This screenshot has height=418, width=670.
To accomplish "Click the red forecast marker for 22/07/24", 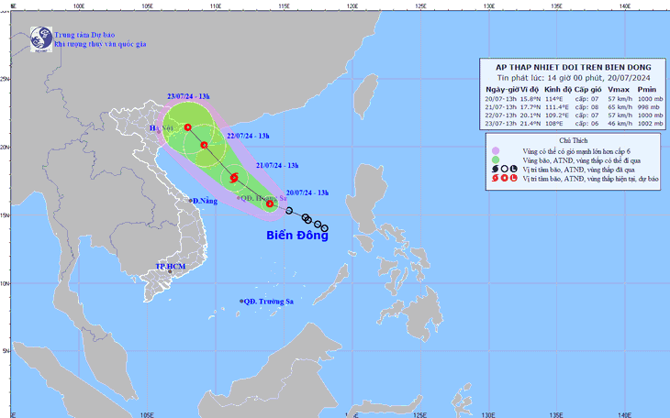I will (x=205, y=145).
